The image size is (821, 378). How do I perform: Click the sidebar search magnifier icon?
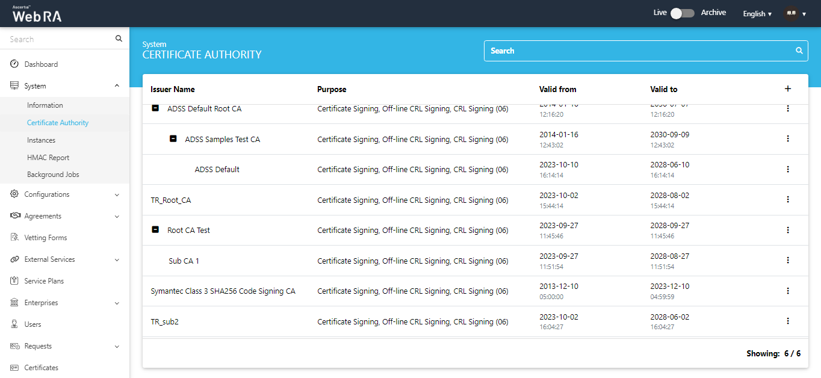(119, 39)
